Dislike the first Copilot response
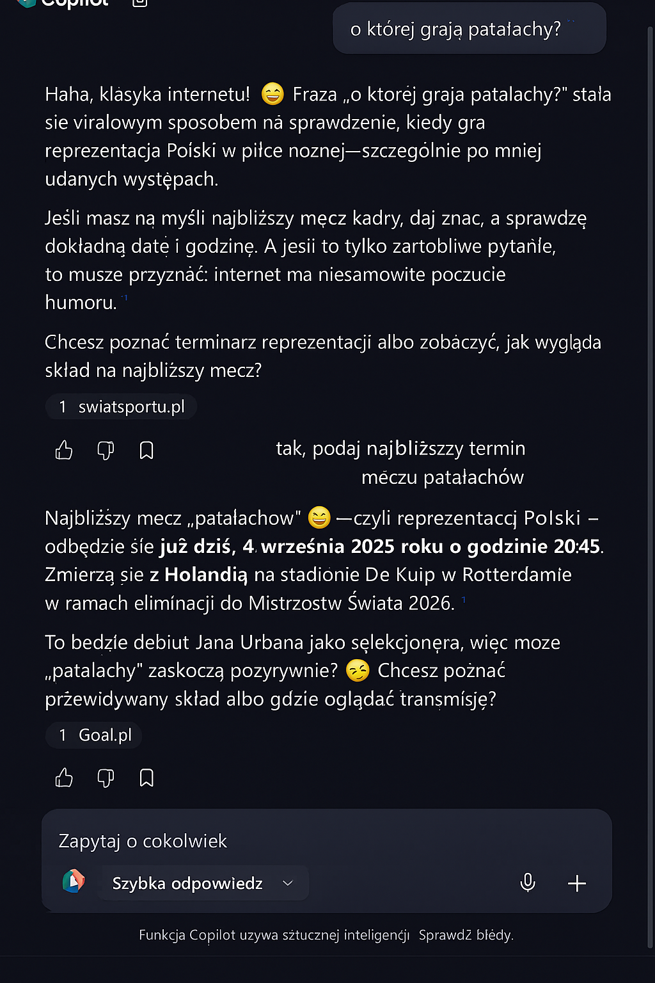This screenshot has width=655, height=983. pyautogui.click(x=106, y=451)
